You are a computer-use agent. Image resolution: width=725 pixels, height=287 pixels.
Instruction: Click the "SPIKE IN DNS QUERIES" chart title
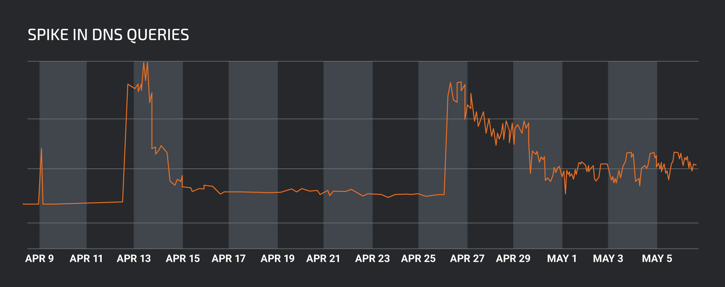point(108,35)
